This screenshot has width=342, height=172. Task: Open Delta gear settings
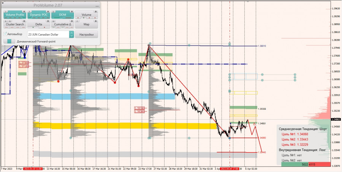48,21
